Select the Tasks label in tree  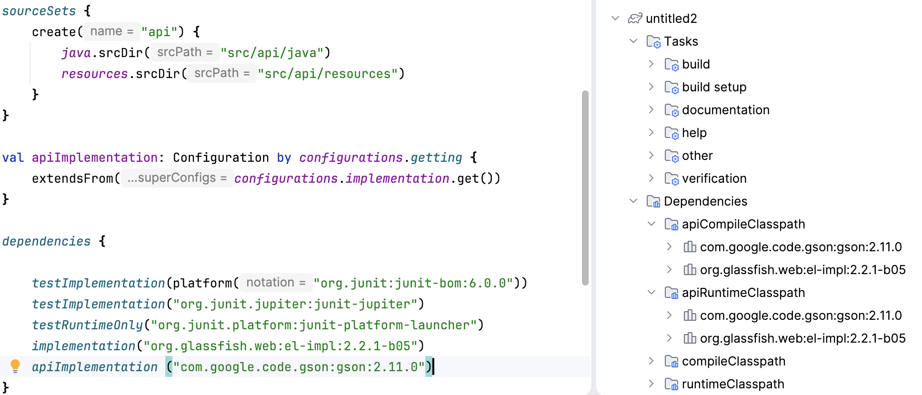[681, 41]
